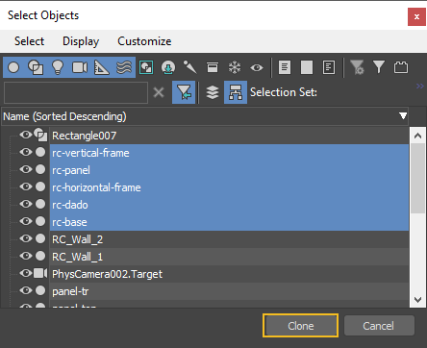The image size is (427, 348).
Task: Click the object name search field
Action: 76,92
